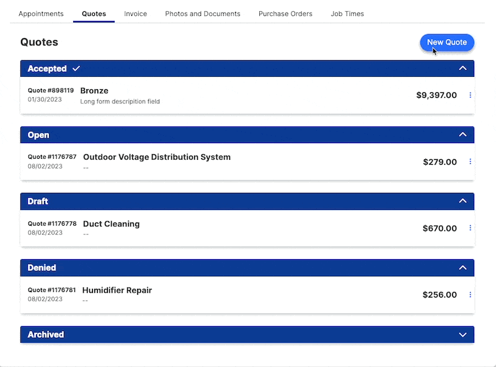This screenshot has width=496, height=367.
Task: Open the three-dot menu for Duct Cleaning quote
Action: 470,228
